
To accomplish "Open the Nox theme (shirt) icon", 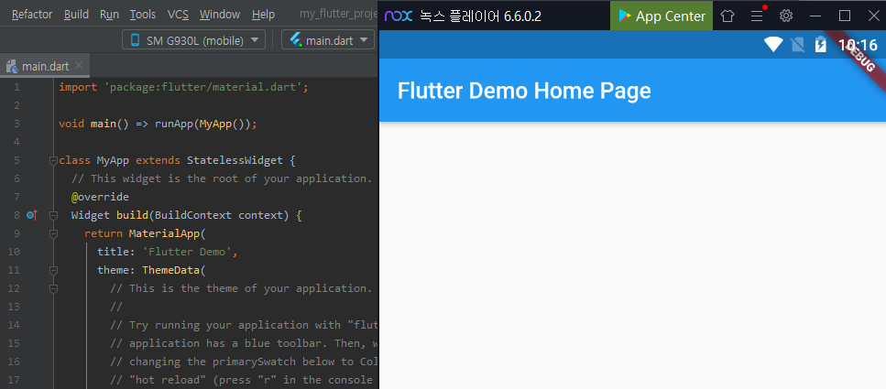I will point(727,16).
